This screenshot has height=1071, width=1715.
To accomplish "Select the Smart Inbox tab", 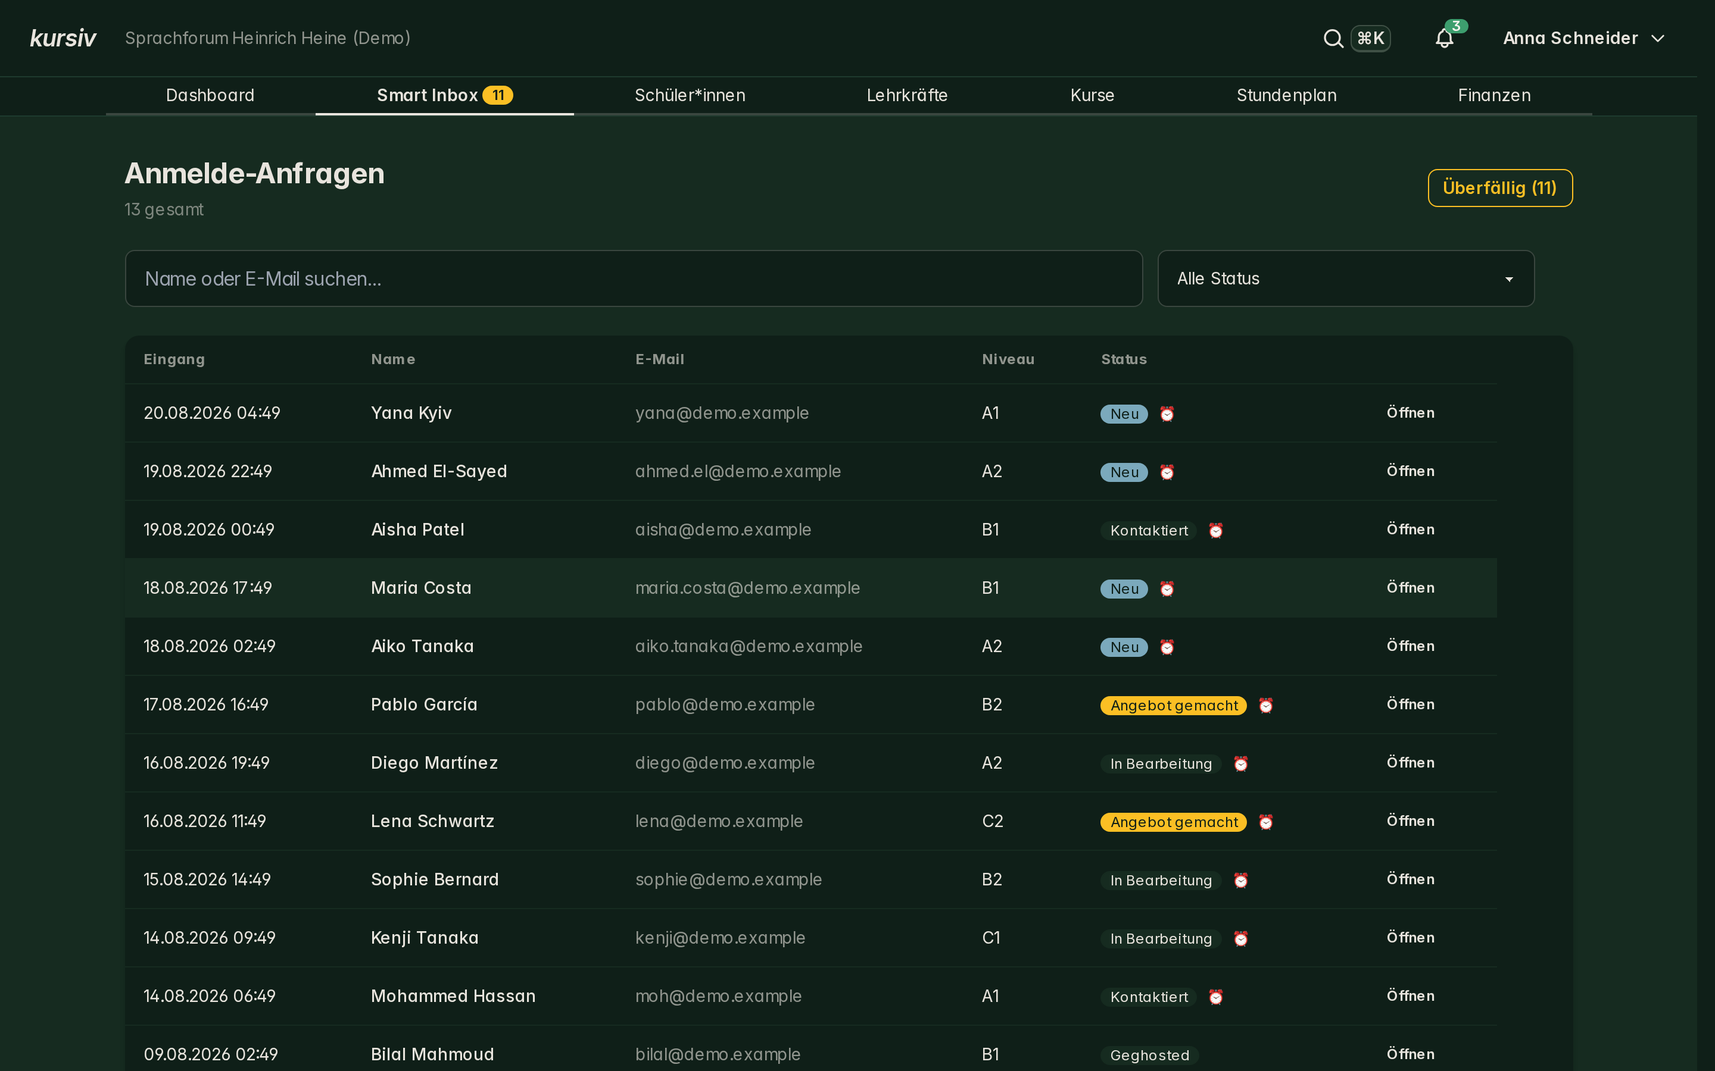I will [x=444, y=95].
